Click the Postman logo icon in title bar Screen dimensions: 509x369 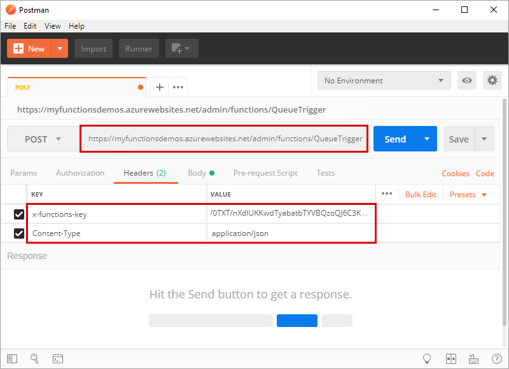pos(10,10)
